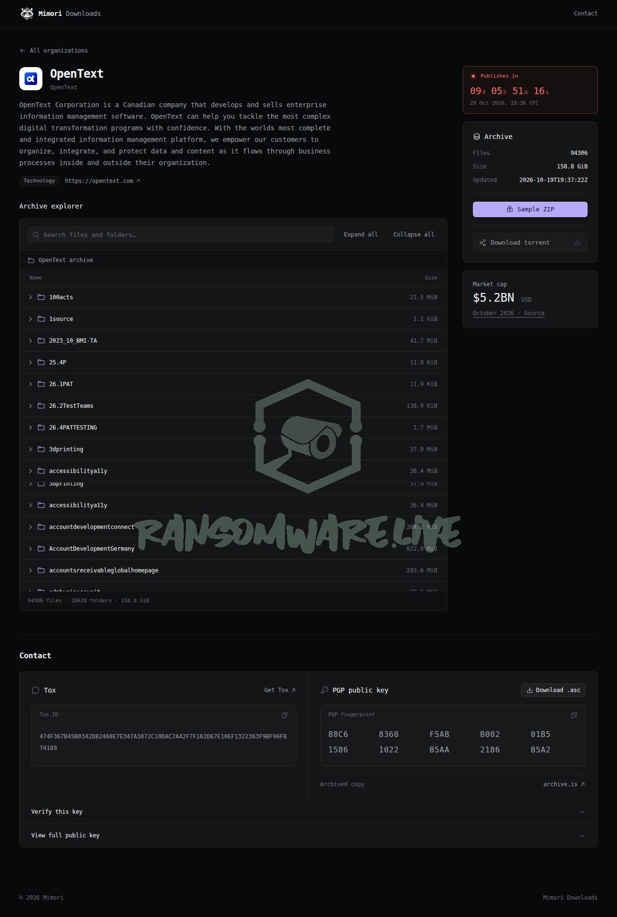Image resolution: width=617 pixels, height=917 pixels.
Task: Open the Get Tox link
Action: click(x=280, y=690)
